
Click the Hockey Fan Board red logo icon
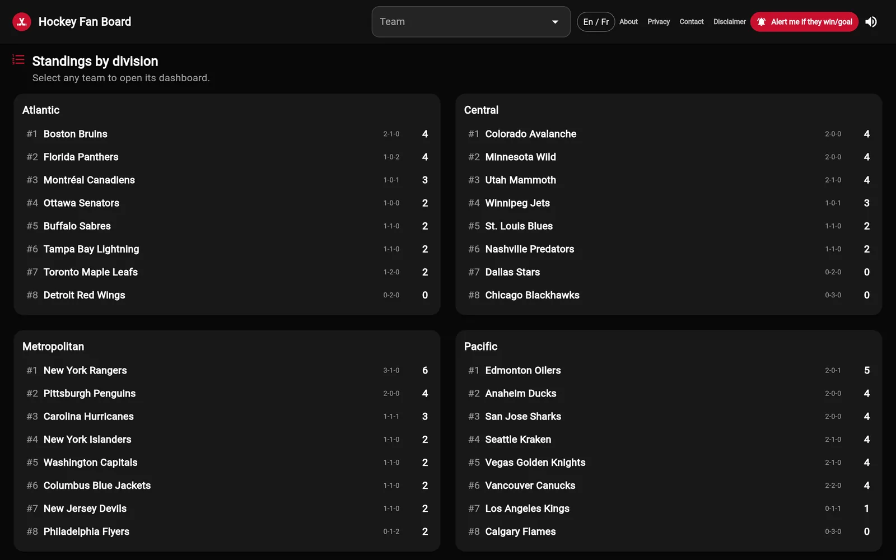(x=22, y=22)
